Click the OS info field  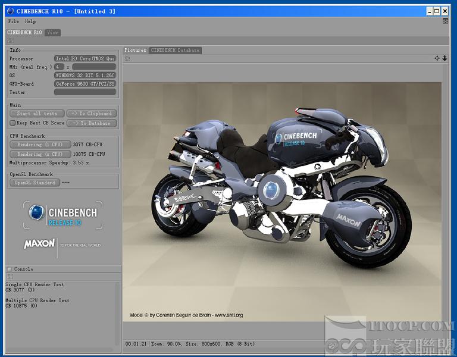pyautogui.click(x=85, y=76)
